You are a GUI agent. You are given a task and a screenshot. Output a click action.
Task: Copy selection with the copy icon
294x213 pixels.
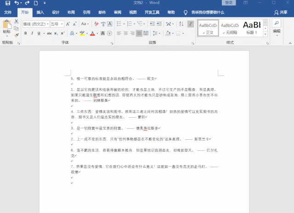(17, 28)
